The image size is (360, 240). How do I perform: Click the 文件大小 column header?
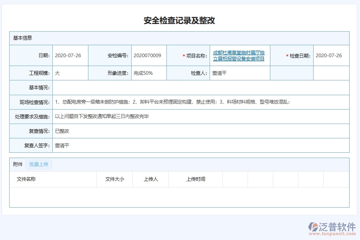click(x=114, y=179)
